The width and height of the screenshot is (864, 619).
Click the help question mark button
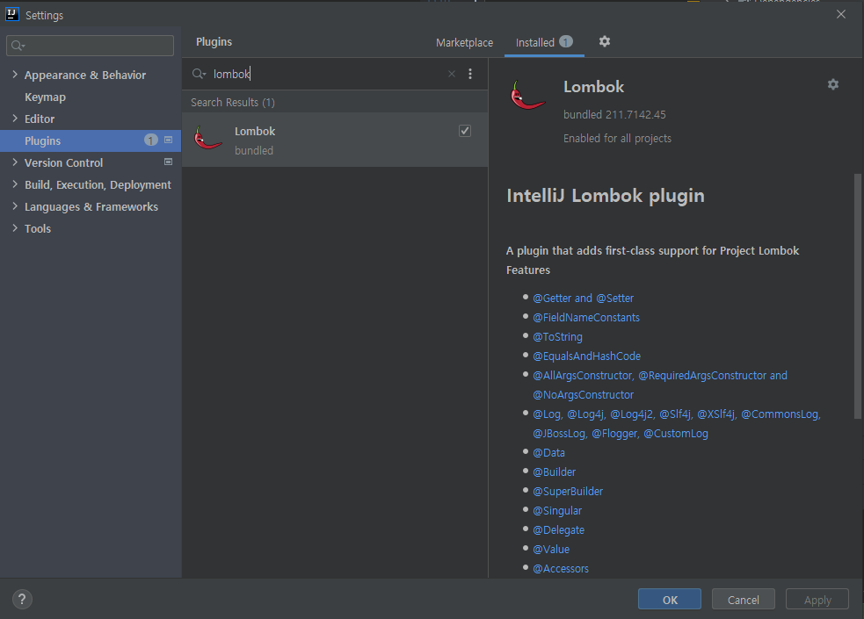[22, 599]
